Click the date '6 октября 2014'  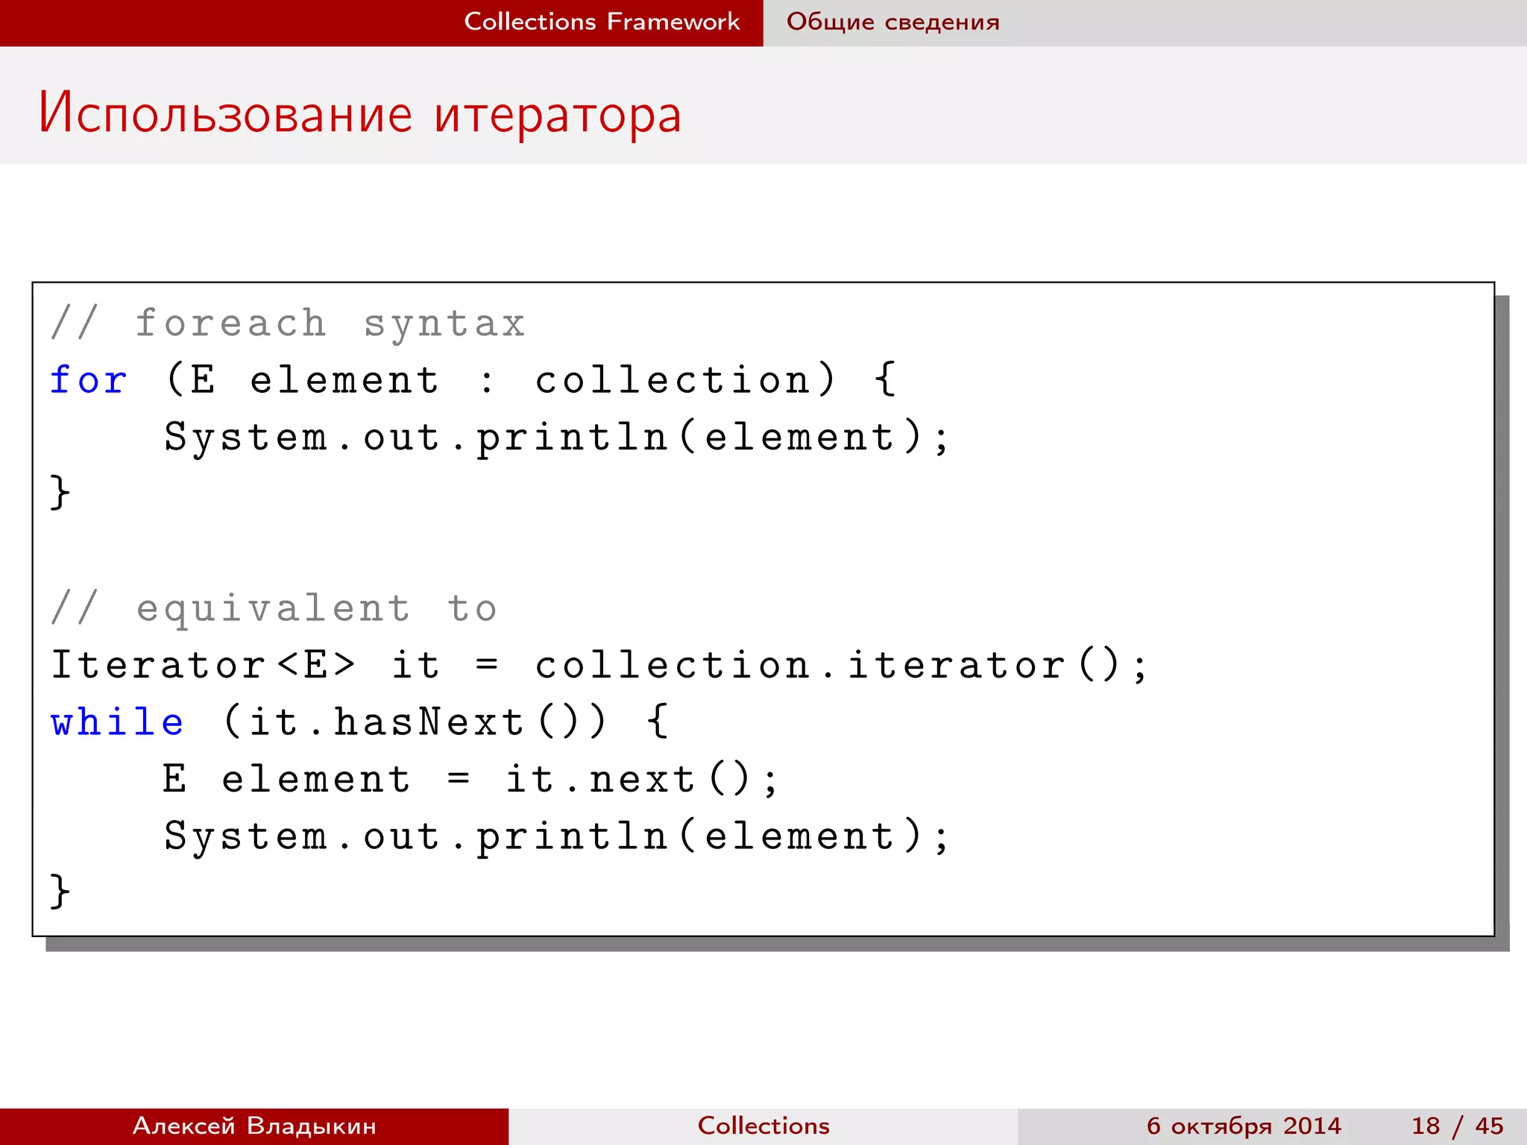coord(1244,1126)
